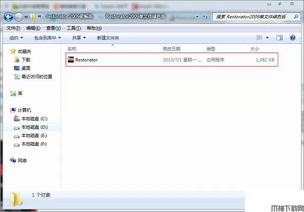Image resolution: width=304 pixels, height=212 pixels.
Task: Open 本地磁盘 (D:) in the sidebar
Action: (34, 127)
